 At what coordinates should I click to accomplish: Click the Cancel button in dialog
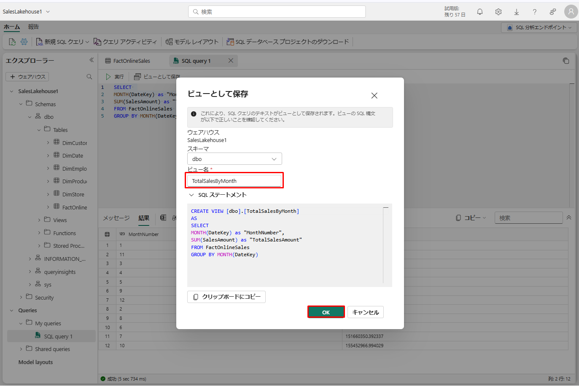click(365, 312)
